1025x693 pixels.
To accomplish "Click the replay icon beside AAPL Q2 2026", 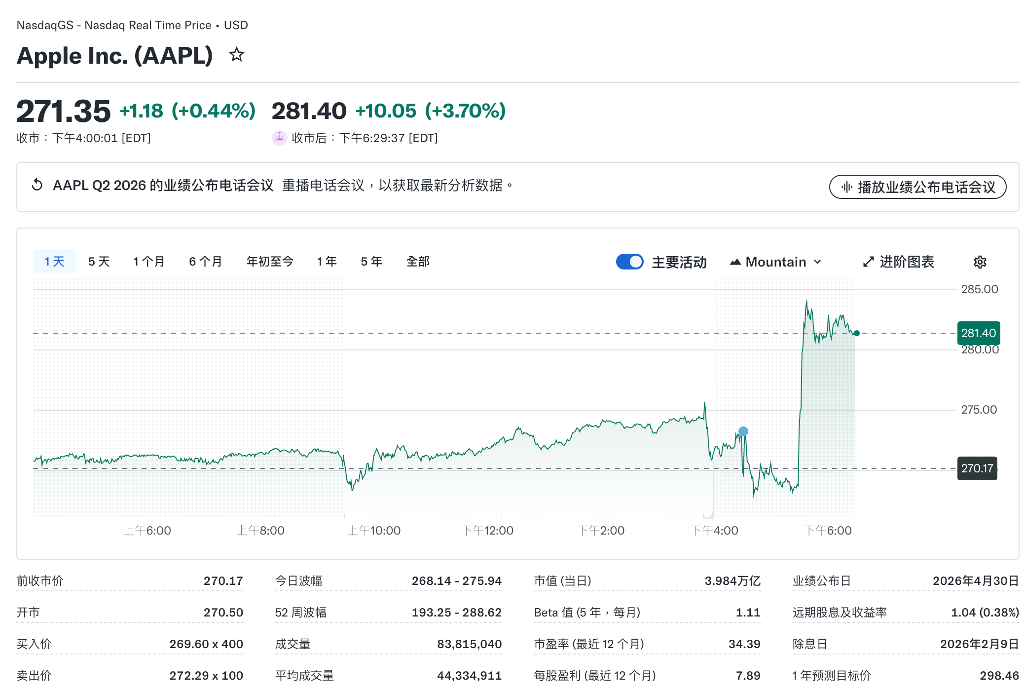I will (37, 185).
